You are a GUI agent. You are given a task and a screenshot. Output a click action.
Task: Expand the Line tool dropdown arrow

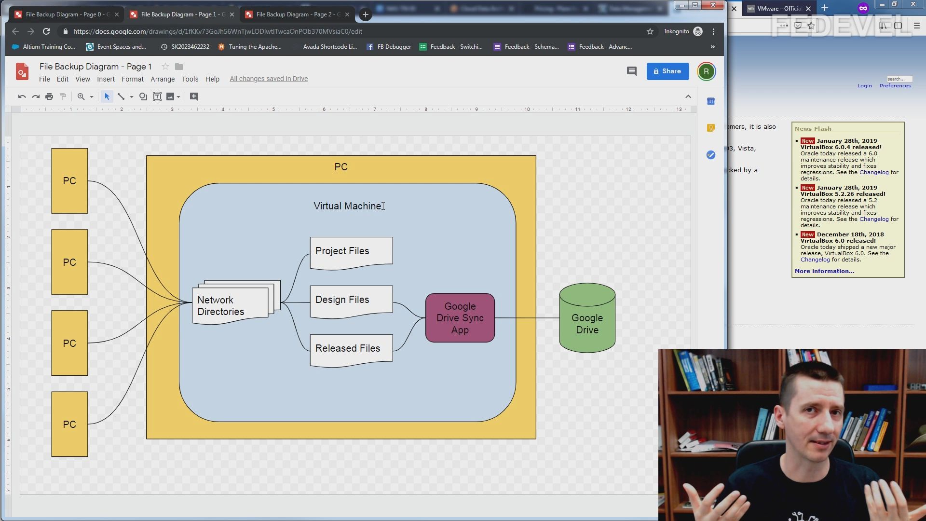(131, 97)
